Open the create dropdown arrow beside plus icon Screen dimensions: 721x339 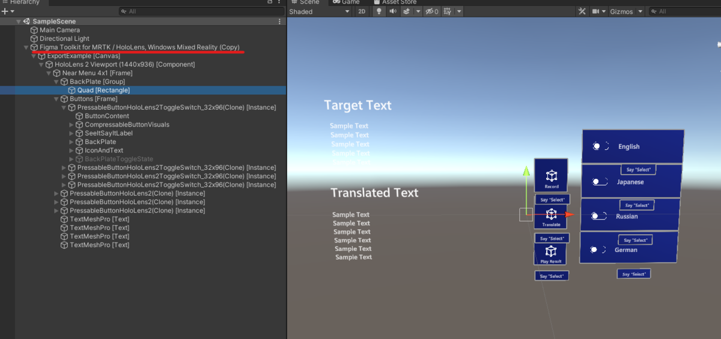click(x=13, y=11)
